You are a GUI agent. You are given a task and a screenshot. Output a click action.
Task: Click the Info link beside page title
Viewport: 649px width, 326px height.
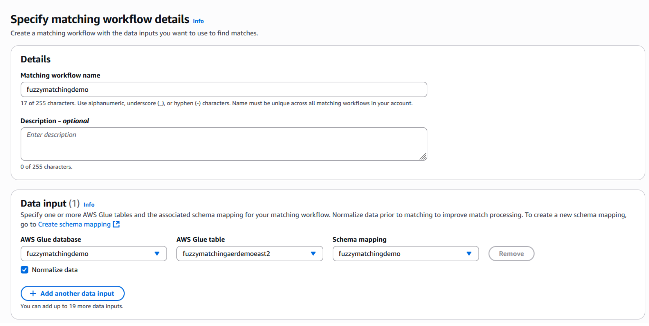198,21
